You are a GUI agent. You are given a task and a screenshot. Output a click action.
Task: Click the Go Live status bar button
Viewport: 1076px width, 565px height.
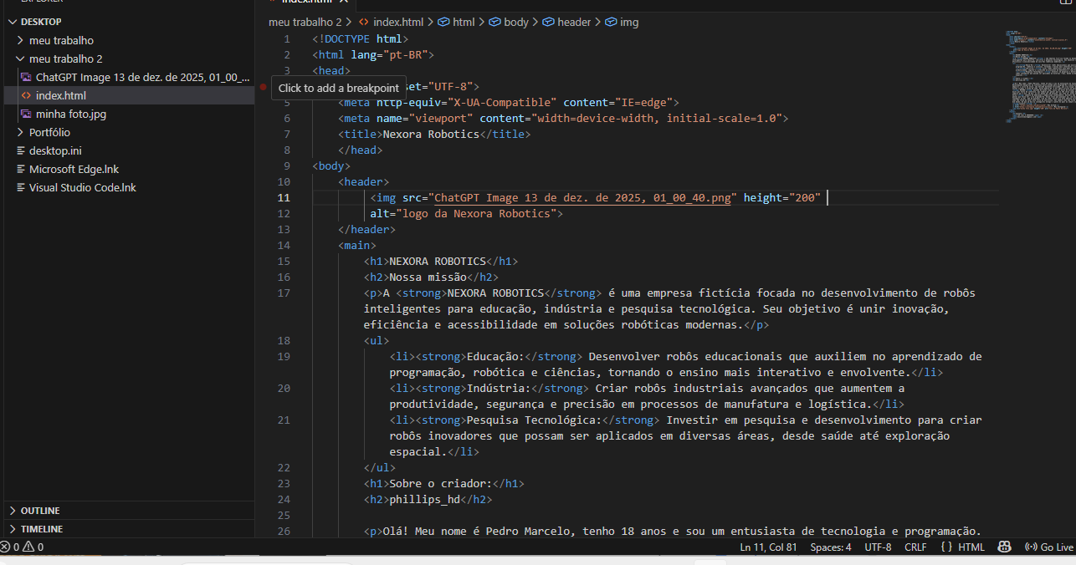pyautogui.click(x=1048, y=547)
